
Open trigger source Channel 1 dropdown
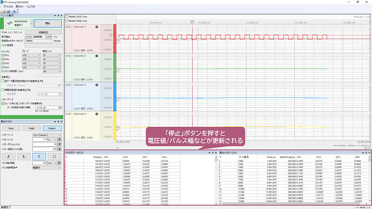coord(47,135)
